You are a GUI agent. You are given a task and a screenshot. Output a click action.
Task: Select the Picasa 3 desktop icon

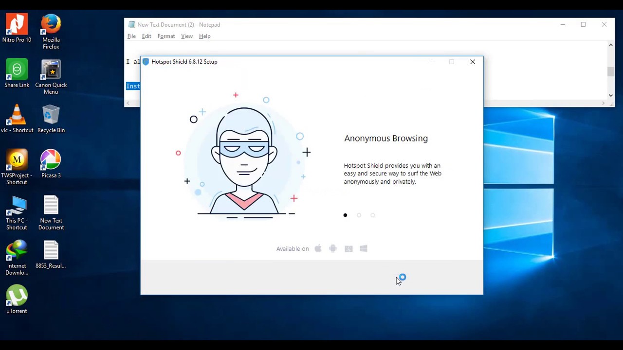click(51, 164)
